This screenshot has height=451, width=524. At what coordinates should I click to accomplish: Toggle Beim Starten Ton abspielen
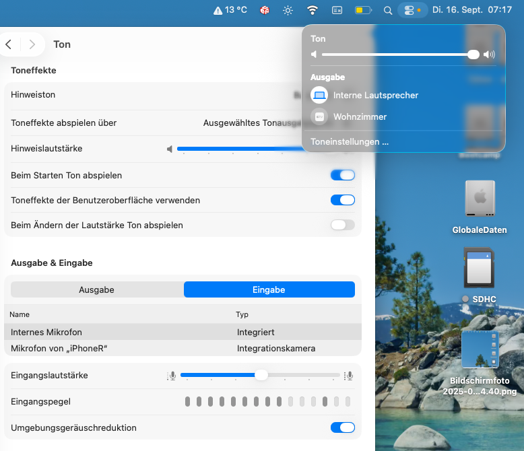point(343,175)
